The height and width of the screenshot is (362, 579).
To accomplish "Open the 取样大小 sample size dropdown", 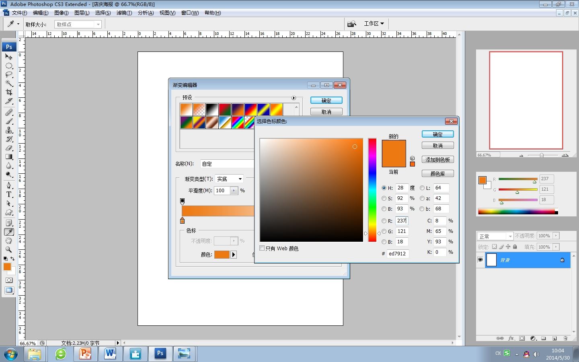I will [x=78, y=24].
